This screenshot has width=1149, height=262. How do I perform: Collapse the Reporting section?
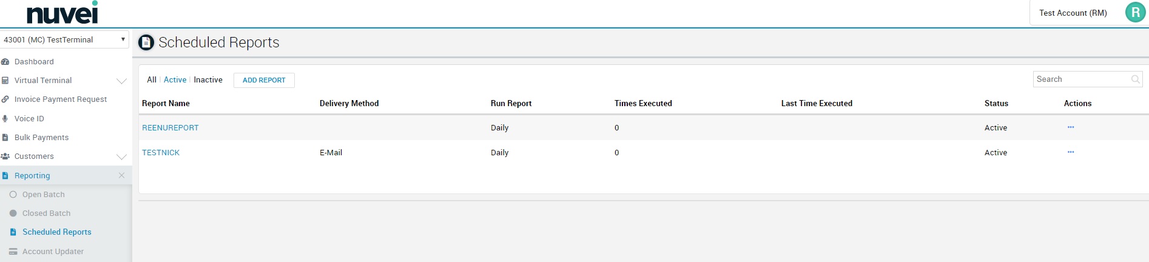click(121, 175)
